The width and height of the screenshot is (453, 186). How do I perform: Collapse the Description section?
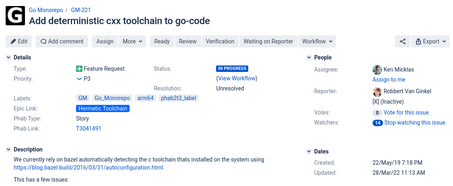8,149
